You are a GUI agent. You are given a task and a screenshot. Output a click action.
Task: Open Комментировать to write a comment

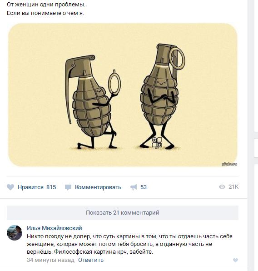point(98,187)
